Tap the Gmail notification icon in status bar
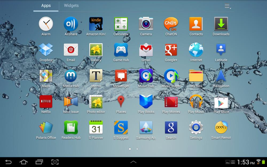 [x=233, y=162]
